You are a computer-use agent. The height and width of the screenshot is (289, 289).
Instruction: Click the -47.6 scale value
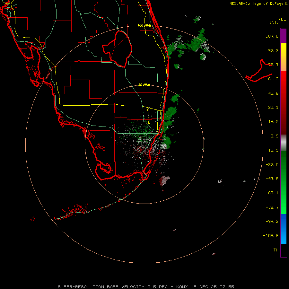click(272, 179)
